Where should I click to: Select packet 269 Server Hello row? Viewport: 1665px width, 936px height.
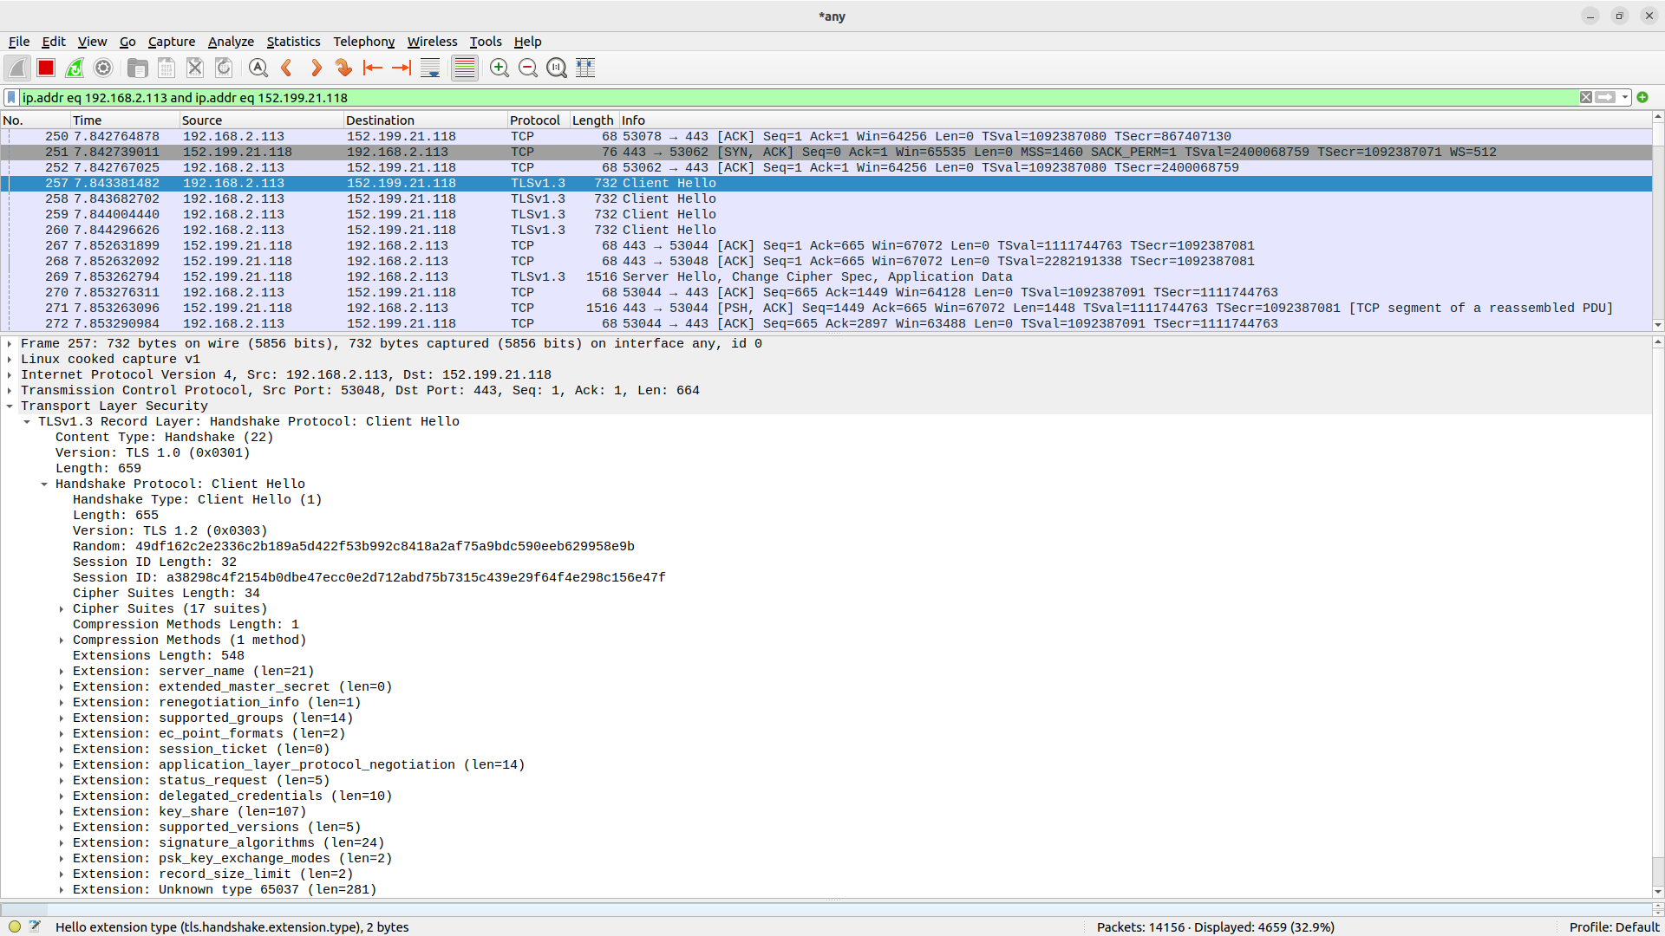coord(826,277)
